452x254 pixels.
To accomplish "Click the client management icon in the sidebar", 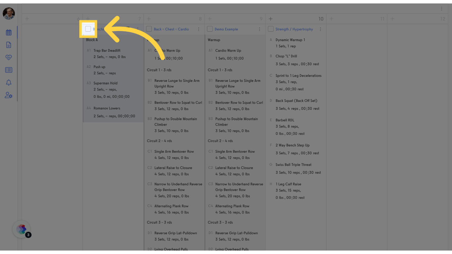I will click(x=9, y=95).
